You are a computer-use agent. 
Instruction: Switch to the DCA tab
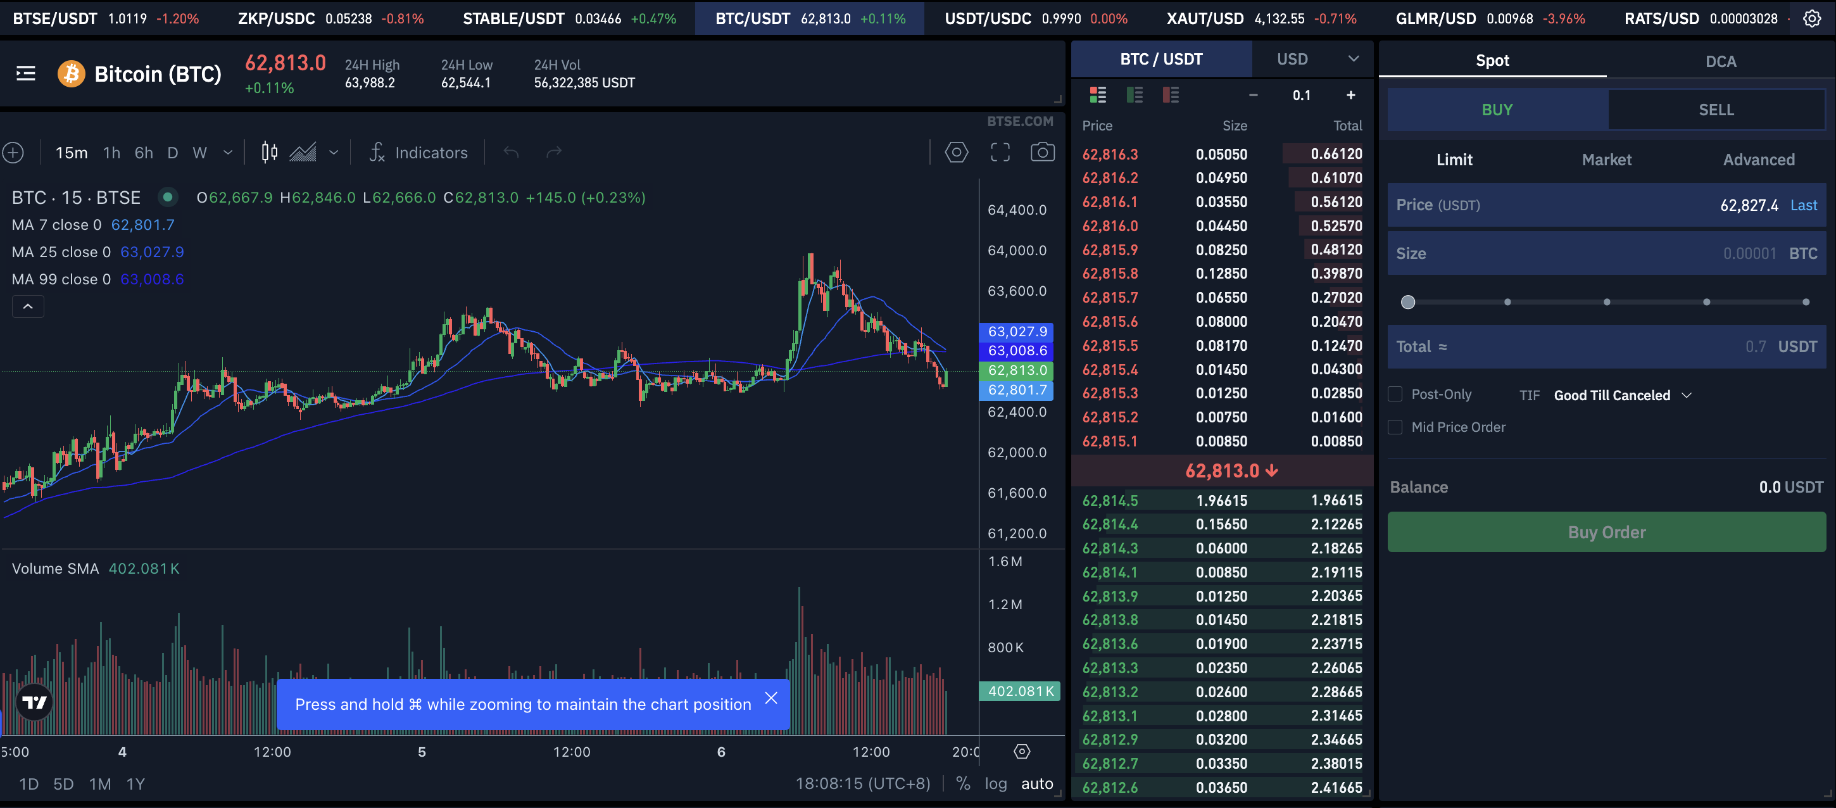[1721, 61]
